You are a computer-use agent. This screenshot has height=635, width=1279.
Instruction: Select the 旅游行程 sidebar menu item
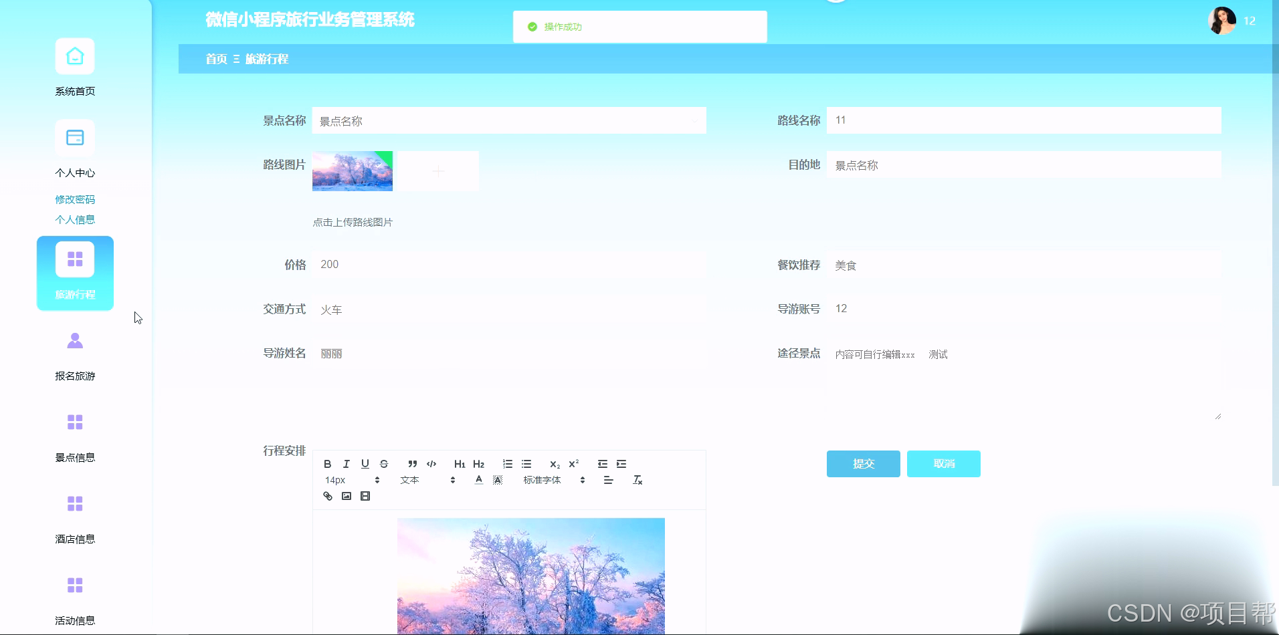[75, 273]
